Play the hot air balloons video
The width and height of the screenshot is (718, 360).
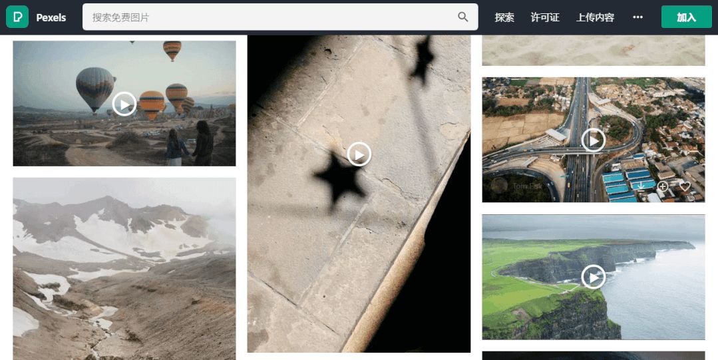coord(124,104)
